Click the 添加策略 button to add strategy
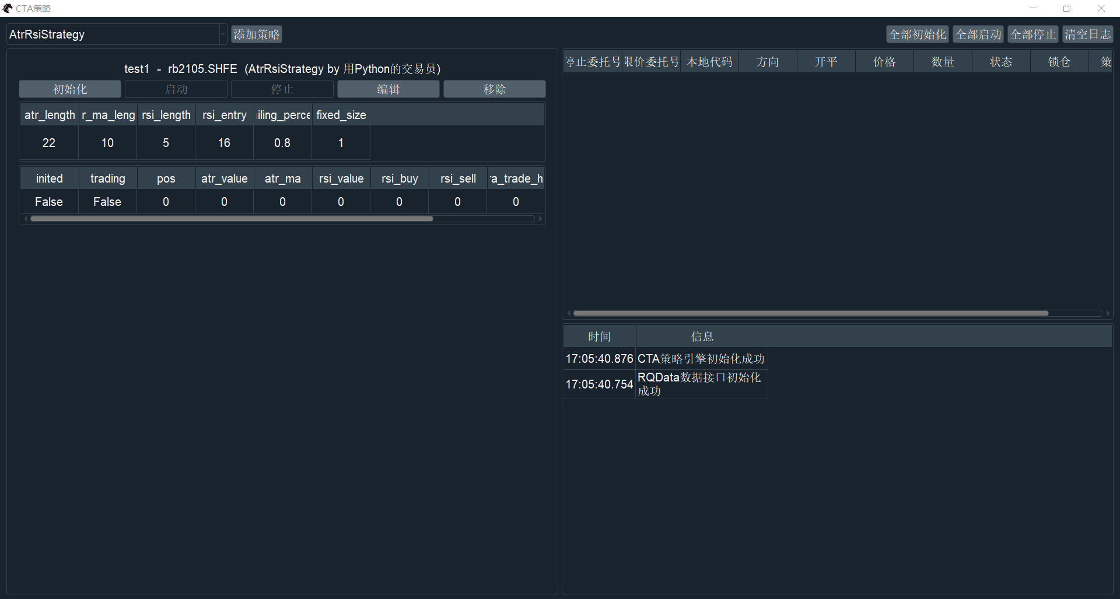1120x599 pixels. click(x=256, y=34)
